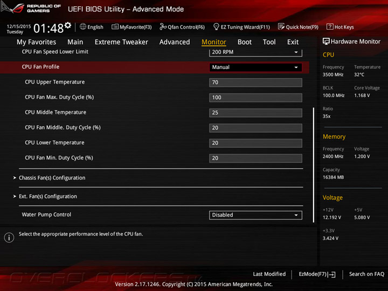Click CPU Lower Temperature value field

click(x=255, y=143)
